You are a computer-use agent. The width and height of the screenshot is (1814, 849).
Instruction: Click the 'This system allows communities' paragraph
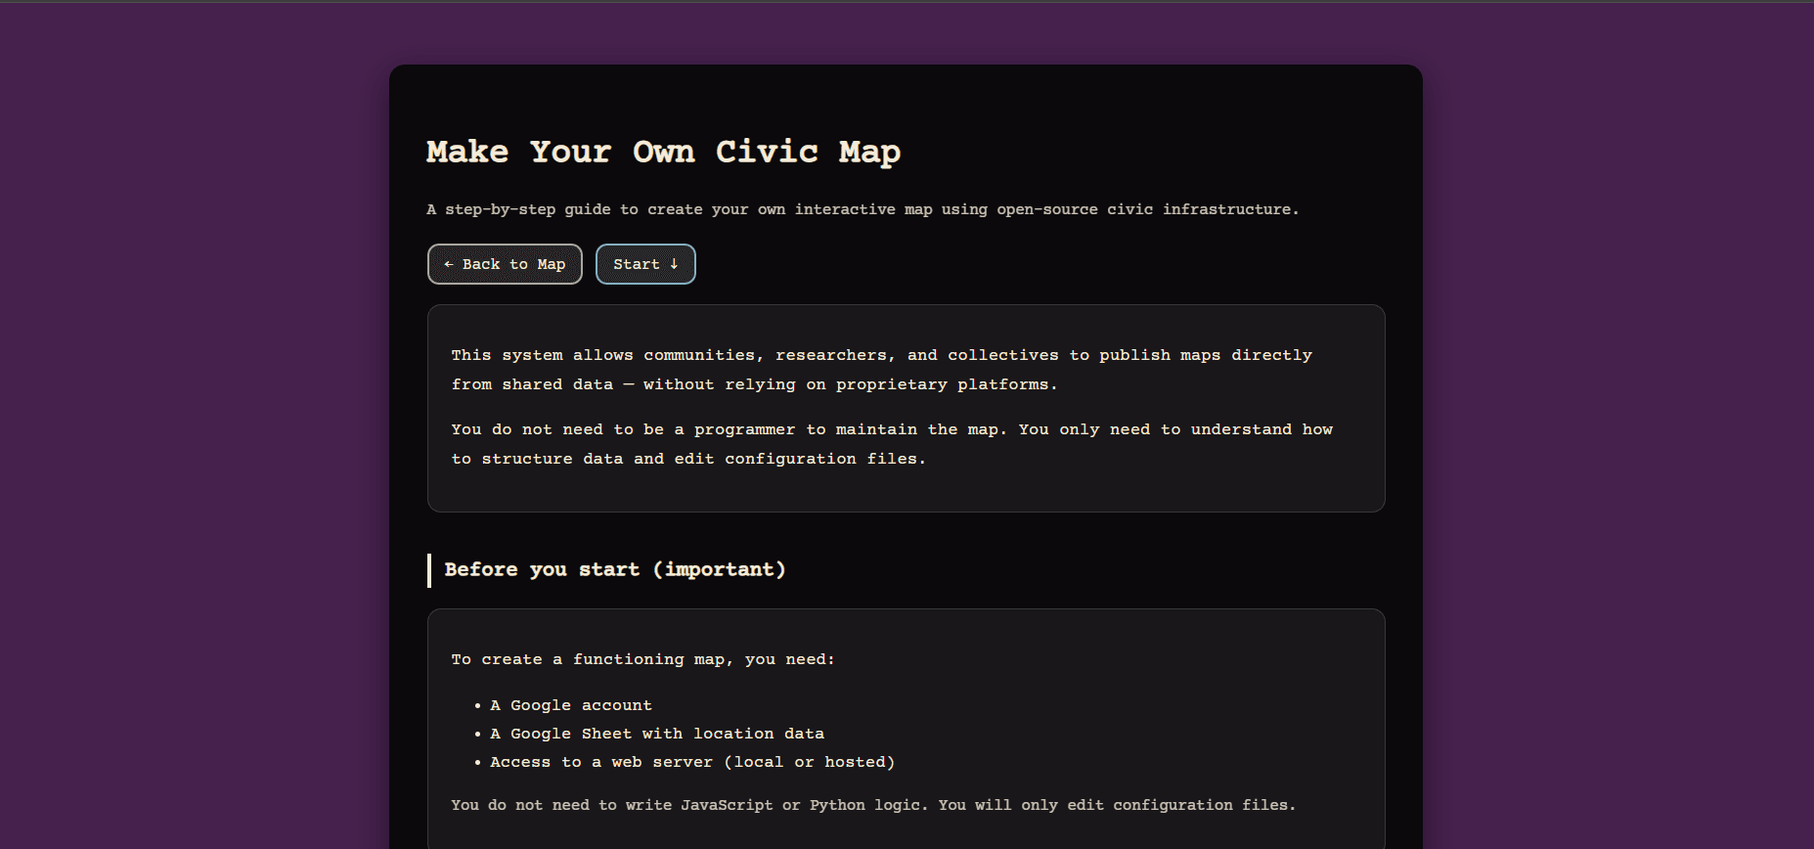880,369
